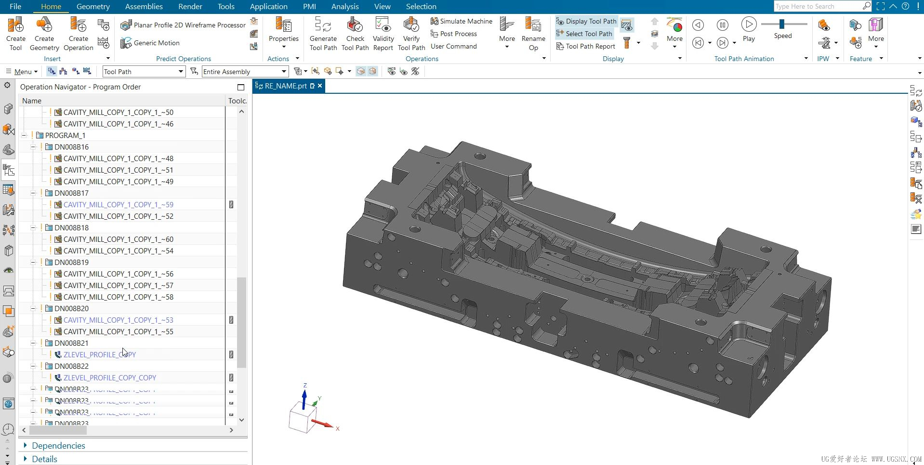Switch to Machine Tool View icon
Image resolution: width=924 pixels, height=465 pixels.
click(63, 71)
